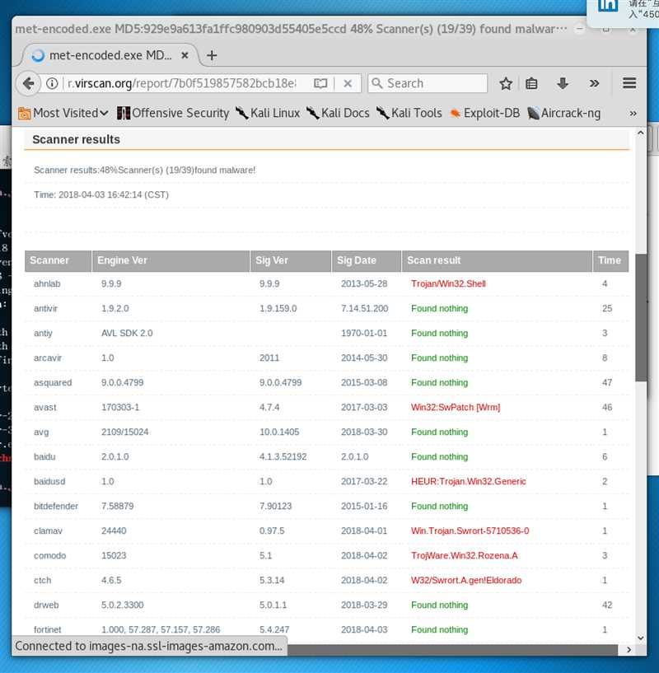Viewport: 659px width, 673px height.
Task: Open Aircrack-ng bookmark
Action: 563,113
